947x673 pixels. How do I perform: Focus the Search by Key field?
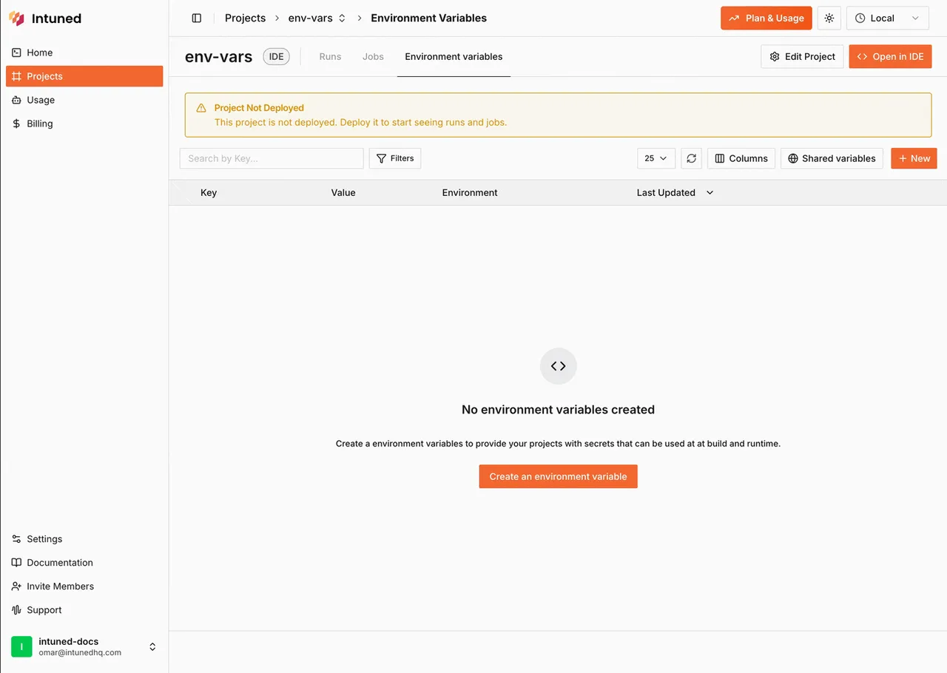click(x=272, y=158)
